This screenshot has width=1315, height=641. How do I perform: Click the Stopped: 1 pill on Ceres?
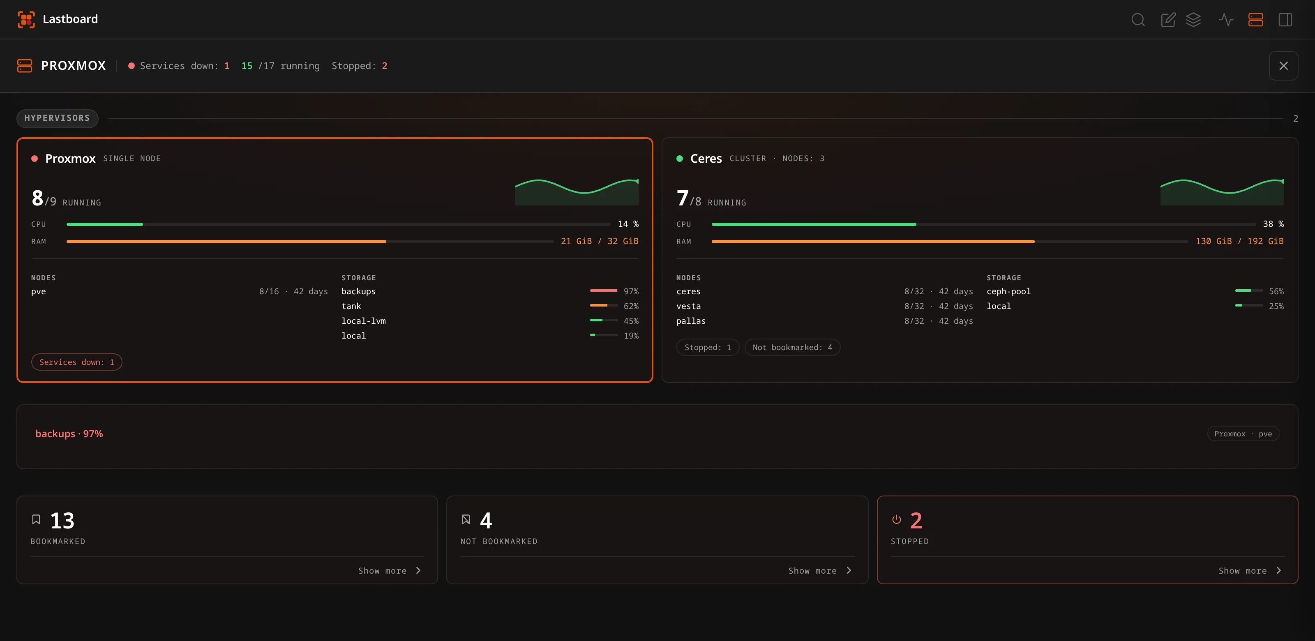coord(708,347)
